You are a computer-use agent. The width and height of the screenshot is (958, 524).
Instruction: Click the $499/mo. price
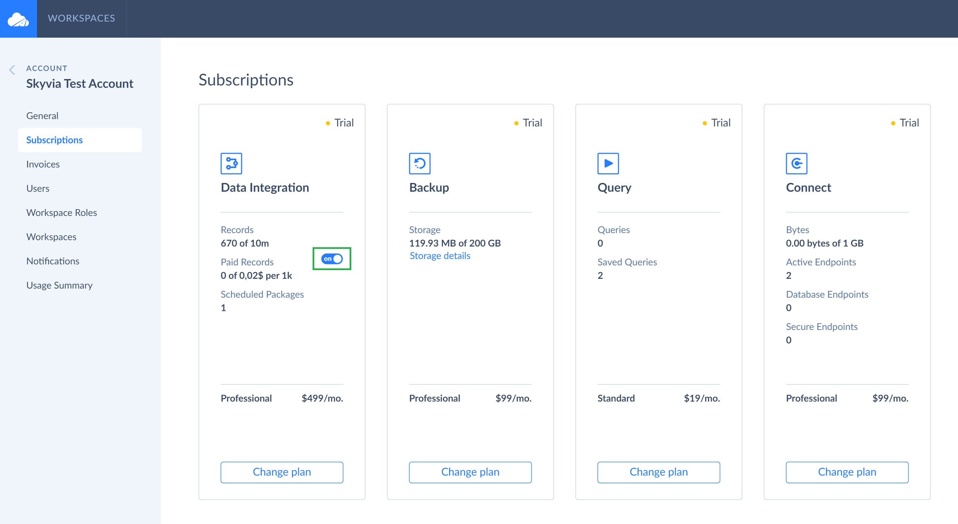[x=322, y=398]
